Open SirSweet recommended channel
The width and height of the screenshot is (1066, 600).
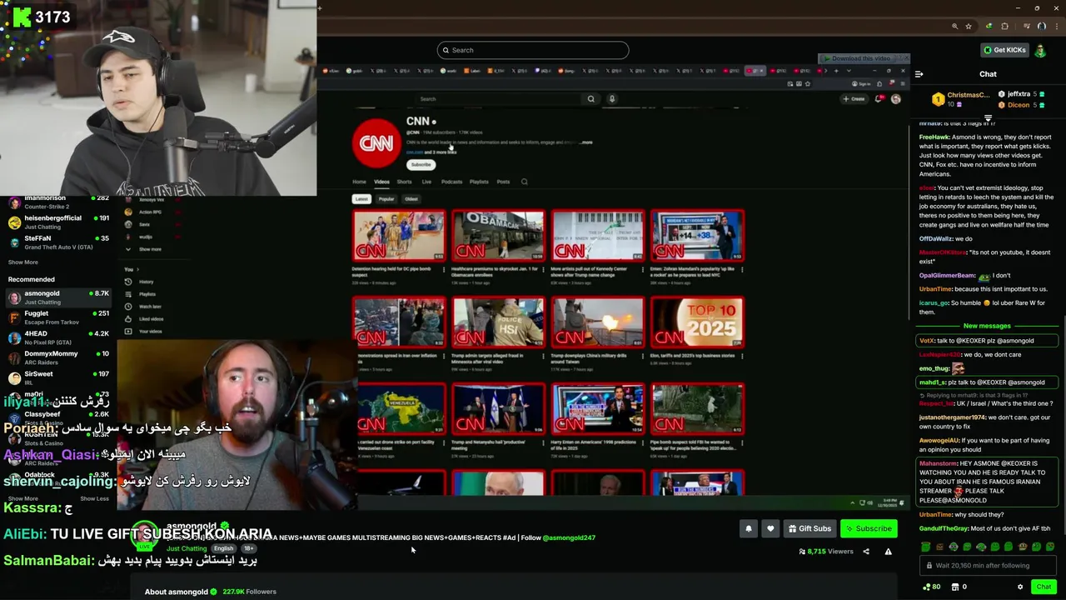pos(58,377)
